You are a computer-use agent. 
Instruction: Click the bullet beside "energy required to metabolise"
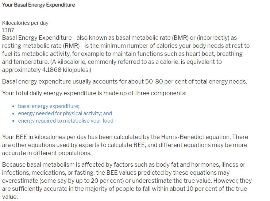click(x=13, y=121)
